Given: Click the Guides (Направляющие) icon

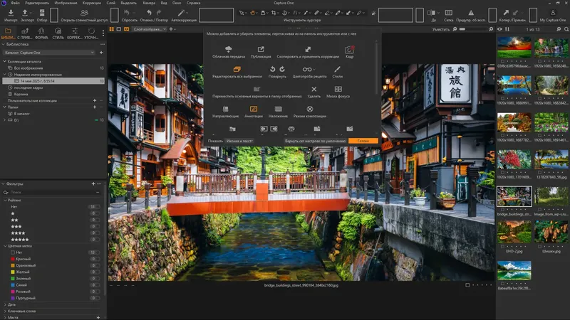Looking at the screenshot, I should point(225,109).
